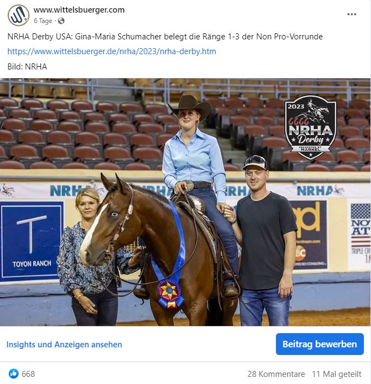Open the 28 Kommentare list
Image resolution: width=371 pixels, height=384 pixels.
tap(276, 374)
